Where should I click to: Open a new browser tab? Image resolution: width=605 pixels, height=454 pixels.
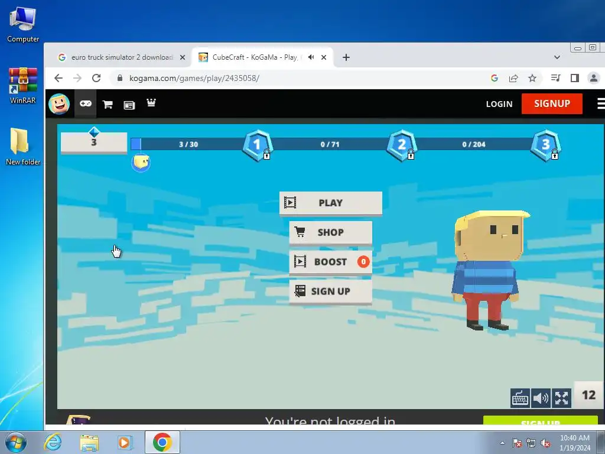[x=346, y=57]
